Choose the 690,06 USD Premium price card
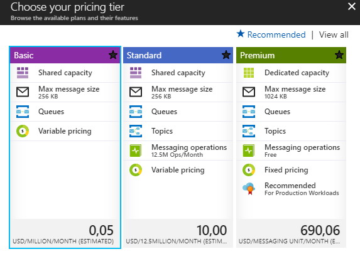The width and height of the screenshot is (360, 254). [x=291, y=233]
